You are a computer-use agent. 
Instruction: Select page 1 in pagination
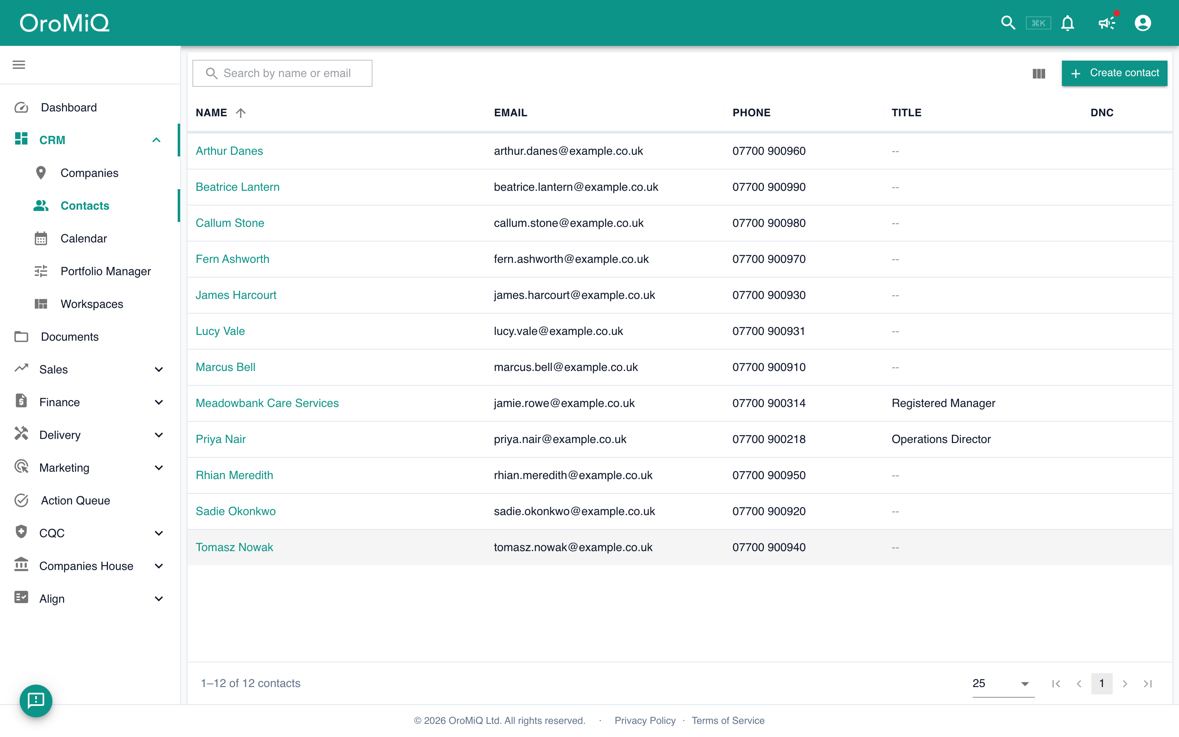(1102, 683)
